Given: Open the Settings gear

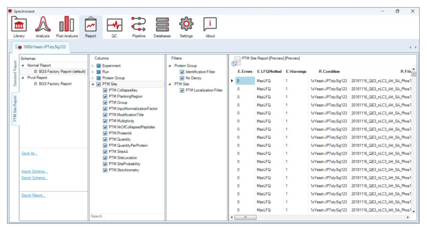Looking at the screenshot, I should coord(186,27).
